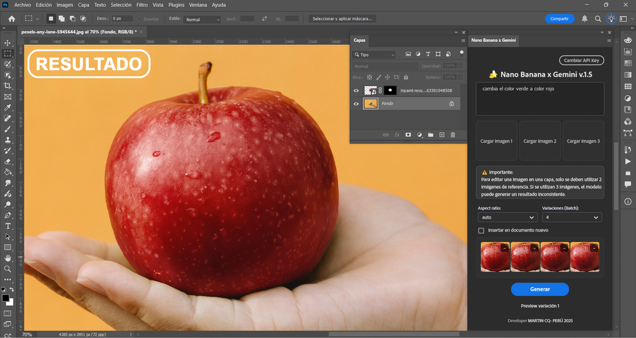Switch to the Capas tab
Image resolution: width=636 pixels, height=338 pixels.
359,40
